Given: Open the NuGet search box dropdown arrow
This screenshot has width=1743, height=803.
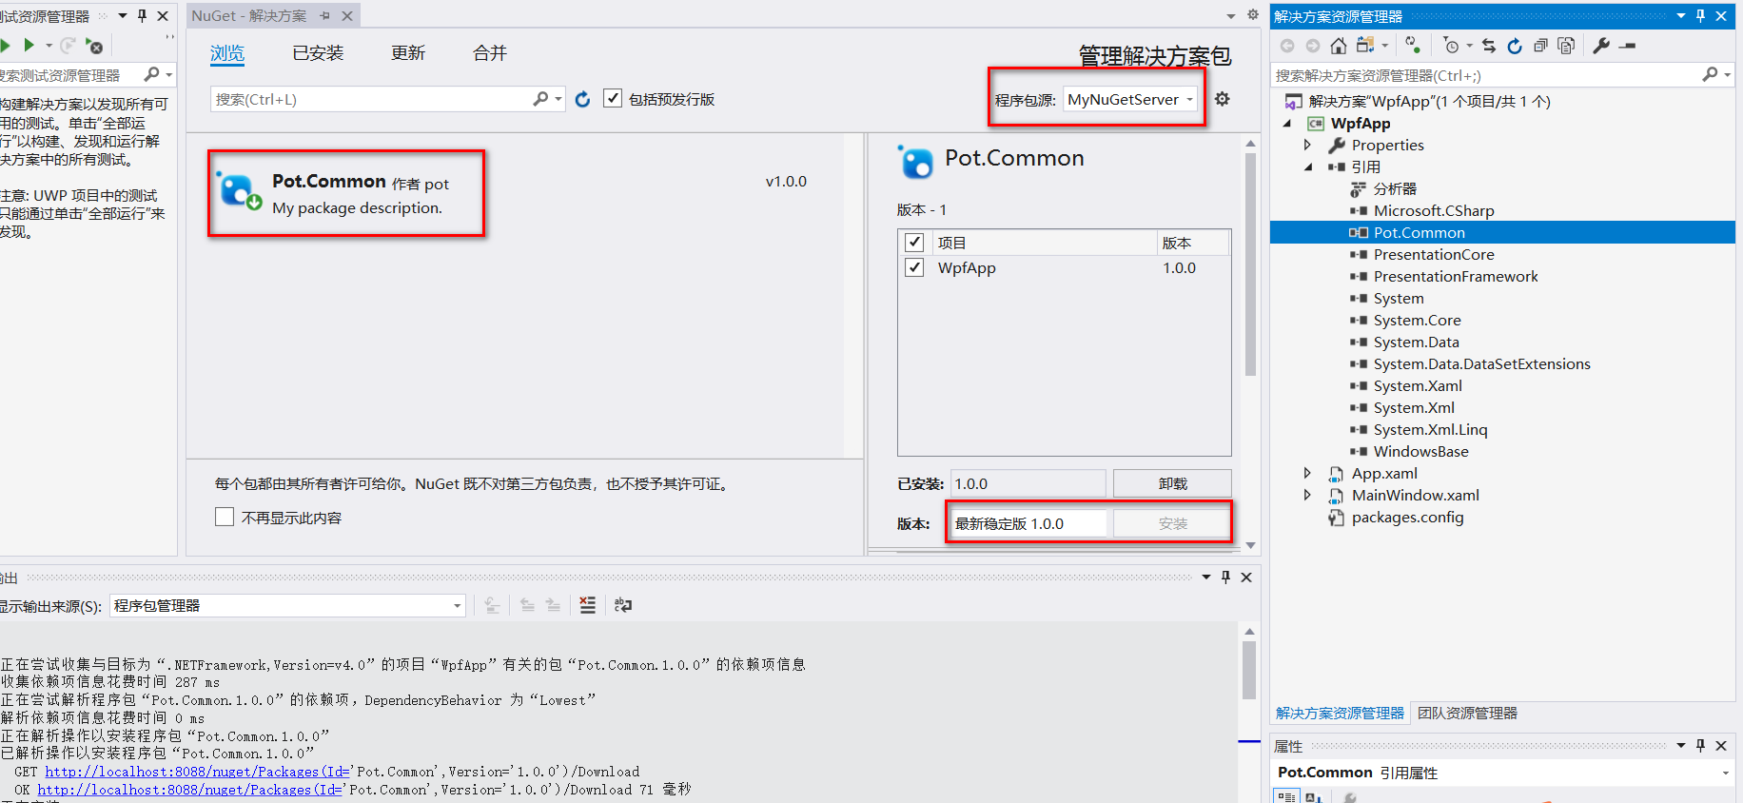Looking at the screenshot, I should (558, 99).
